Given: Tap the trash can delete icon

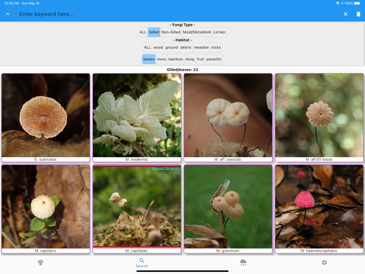Looking at the screenshot, I should [358, 14].
